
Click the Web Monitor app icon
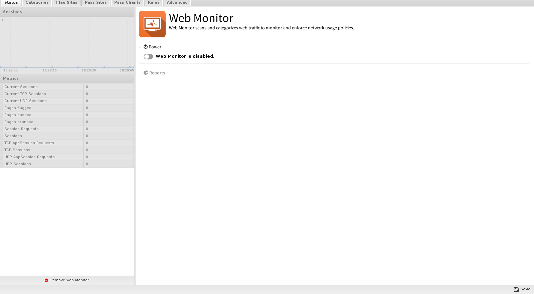click(152, 24)
